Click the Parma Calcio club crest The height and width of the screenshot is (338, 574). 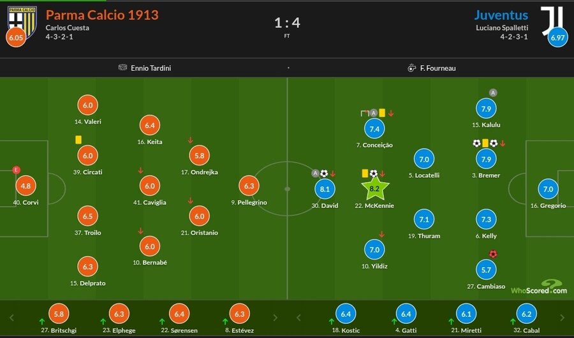(x=22, y=19)
